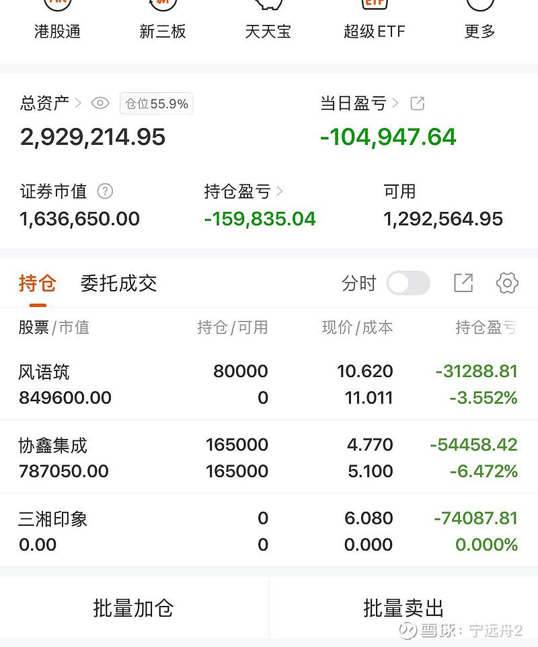The width and height of the screenshot is (538, 647).
Task: Hide total assets with eye icon
Action: pos(100,103)
